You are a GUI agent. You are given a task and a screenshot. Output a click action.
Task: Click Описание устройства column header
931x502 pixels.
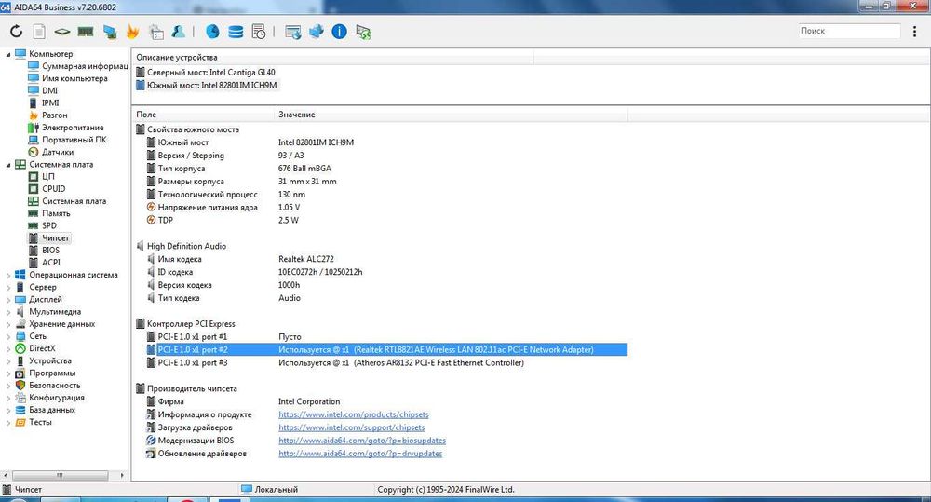pyautogui.click(x=332, y=58)
